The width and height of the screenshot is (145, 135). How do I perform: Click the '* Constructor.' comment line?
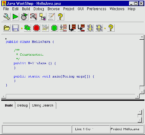30,55
